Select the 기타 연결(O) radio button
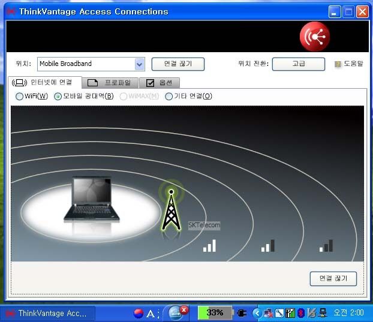 point(169,97)
